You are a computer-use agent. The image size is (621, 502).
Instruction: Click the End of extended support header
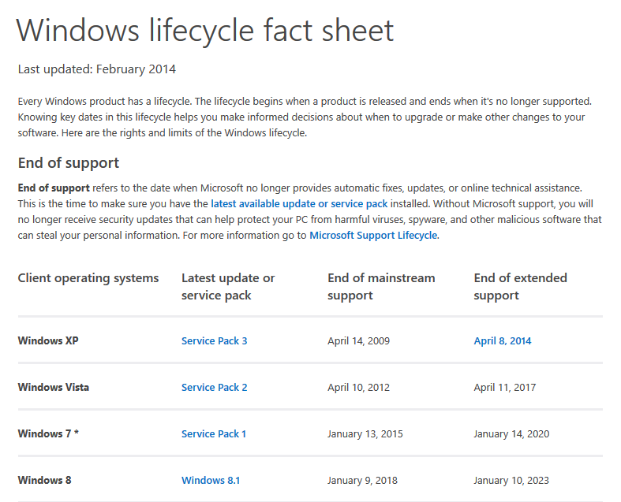520,286
